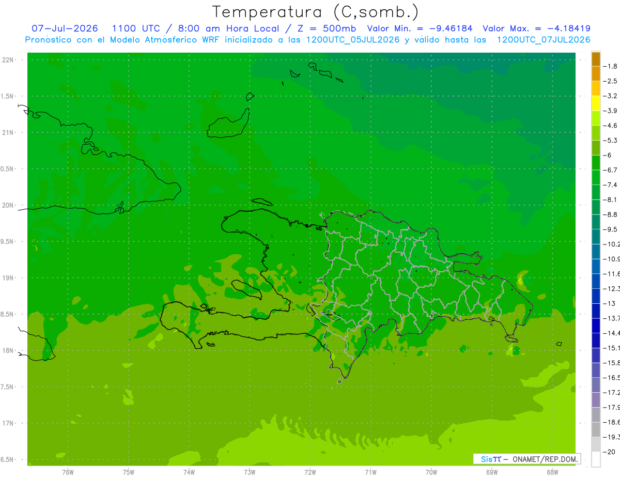Click the 'Valor Max. = -4.18419' readout
The height and width of the screenshot is (479, 620).
536,28
